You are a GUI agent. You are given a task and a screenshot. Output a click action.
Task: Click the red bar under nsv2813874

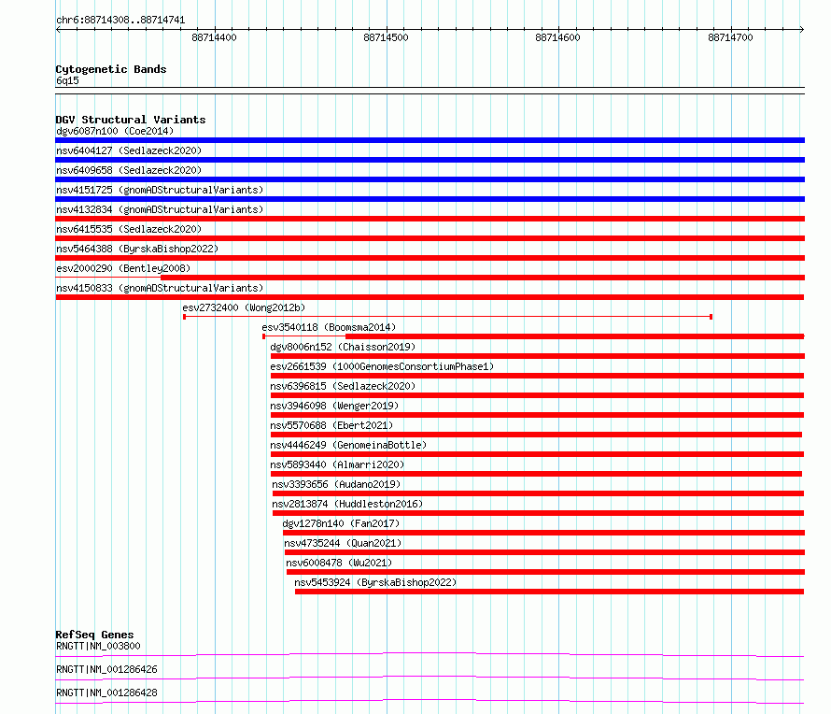(x=539, y=513)
